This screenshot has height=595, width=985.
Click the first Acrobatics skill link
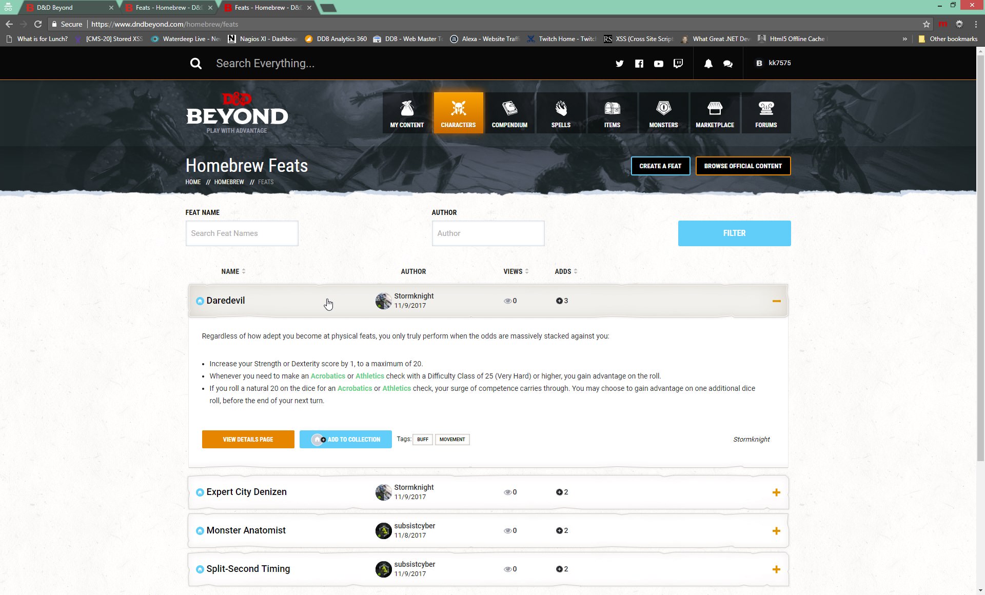tap(328, 376)
